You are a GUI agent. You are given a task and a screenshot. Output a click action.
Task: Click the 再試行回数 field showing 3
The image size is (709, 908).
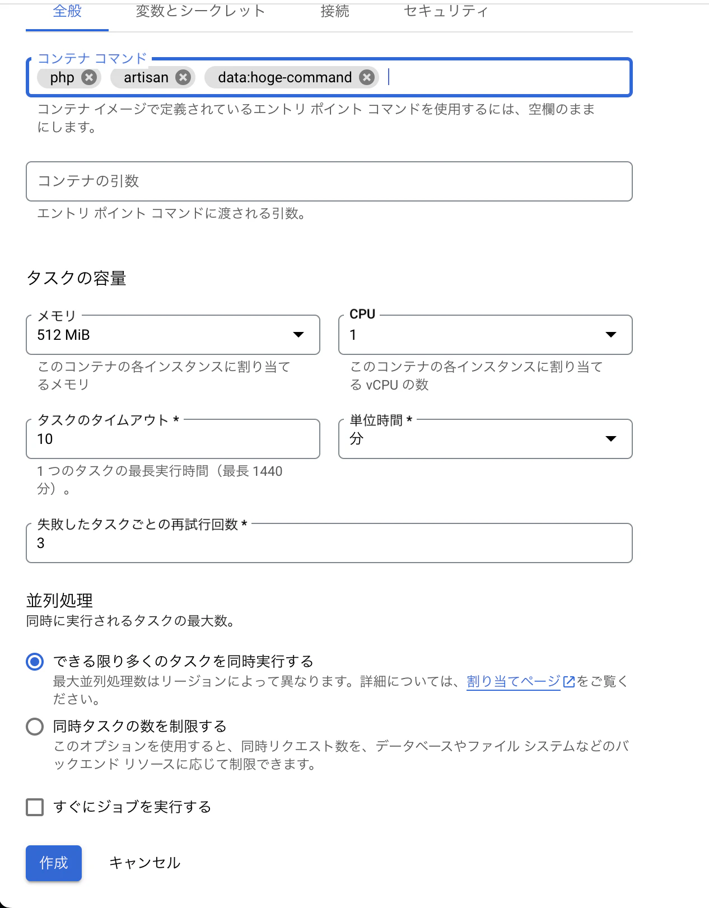point(329,543)
